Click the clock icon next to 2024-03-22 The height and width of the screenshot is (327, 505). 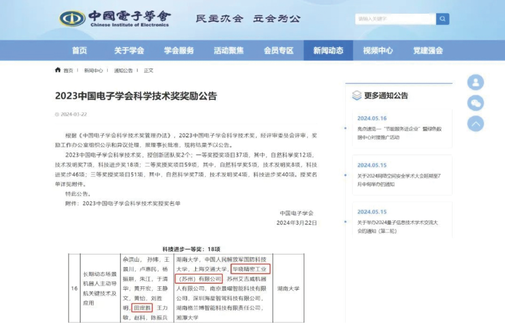tap(56, 114)
